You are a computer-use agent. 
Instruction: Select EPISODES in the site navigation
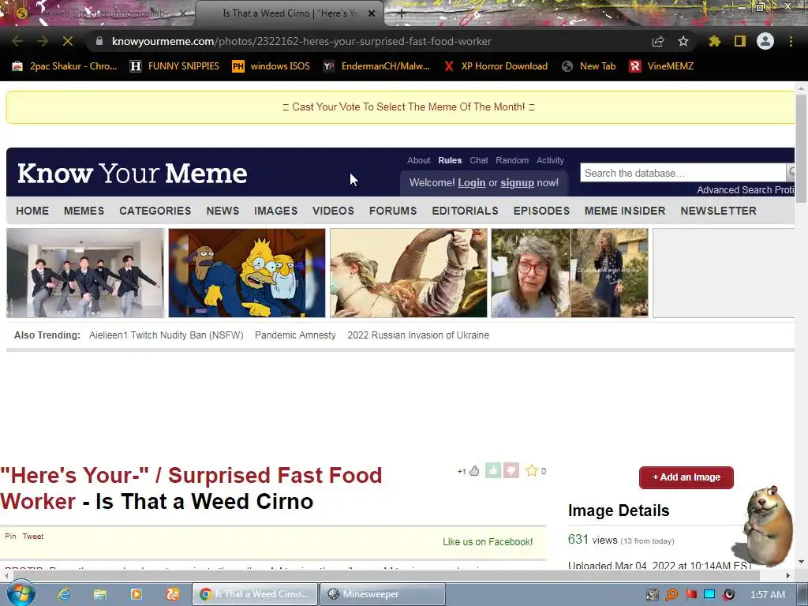click(x=541, y=211)
